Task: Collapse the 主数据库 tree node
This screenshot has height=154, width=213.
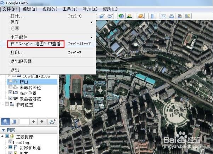Action: point(2,136)
